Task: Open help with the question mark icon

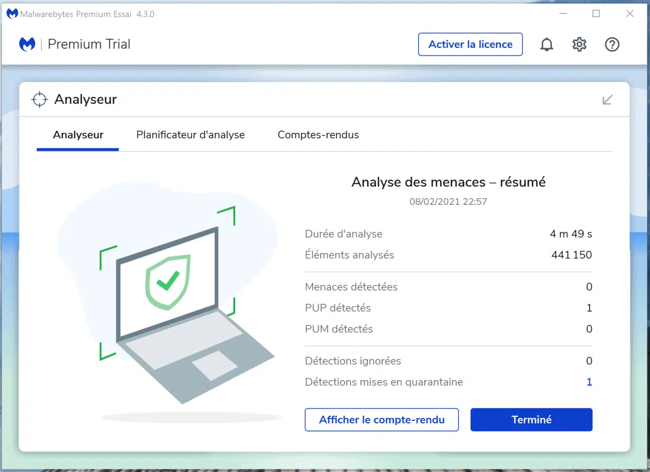Action: coord(612,44)
